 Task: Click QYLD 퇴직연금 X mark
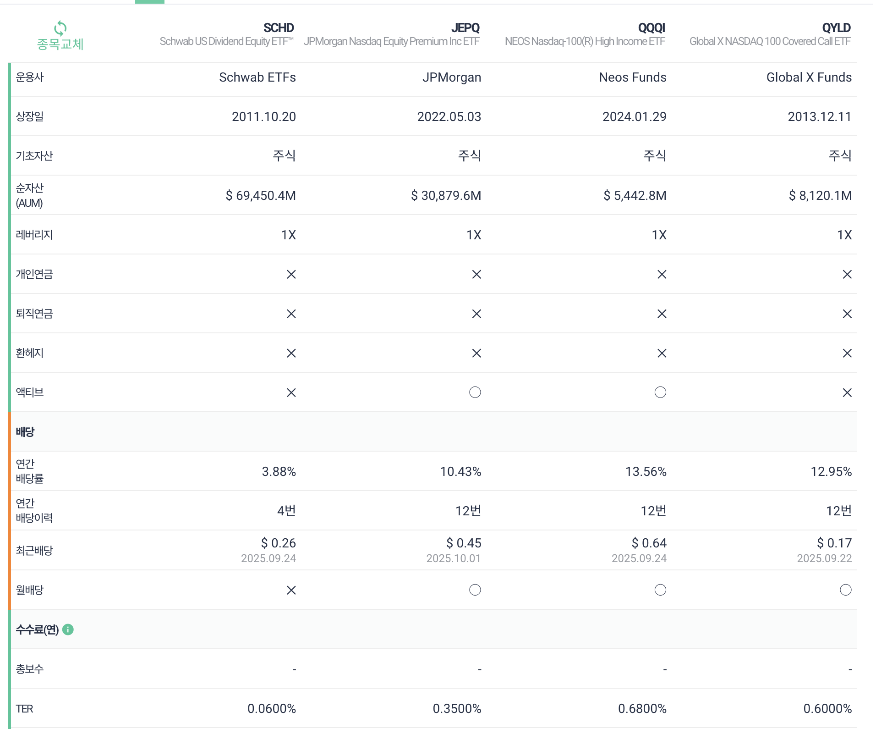[847, 314]
